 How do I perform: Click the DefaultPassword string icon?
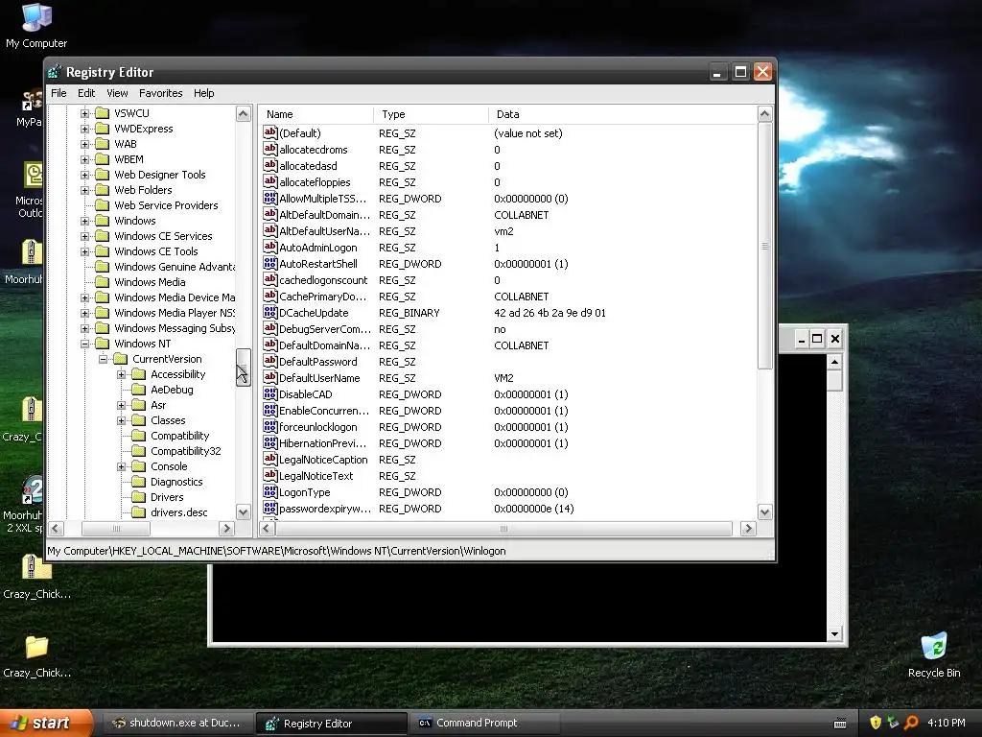[x=269, y=361]
